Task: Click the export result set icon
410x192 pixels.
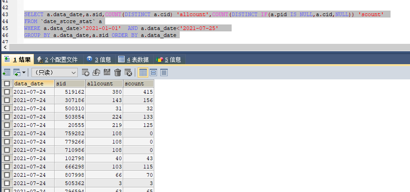Action: 6,72
